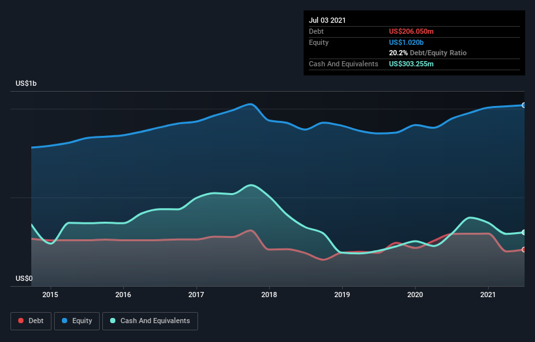The width and height of the screenshot is (535, 342).
Task: Click the US$0 y-axis label
Action: (x=24, y=278)
